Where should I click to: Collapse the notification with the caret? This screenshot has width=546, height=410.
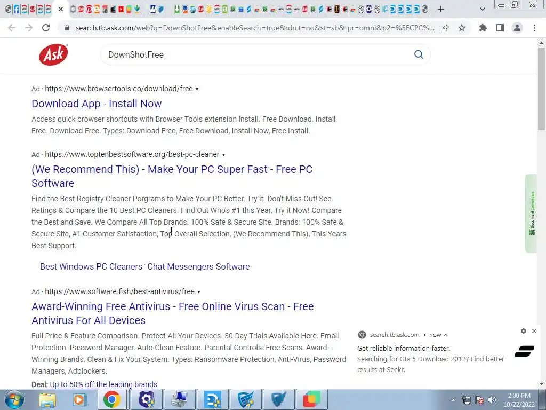click(x=446, y=335)
